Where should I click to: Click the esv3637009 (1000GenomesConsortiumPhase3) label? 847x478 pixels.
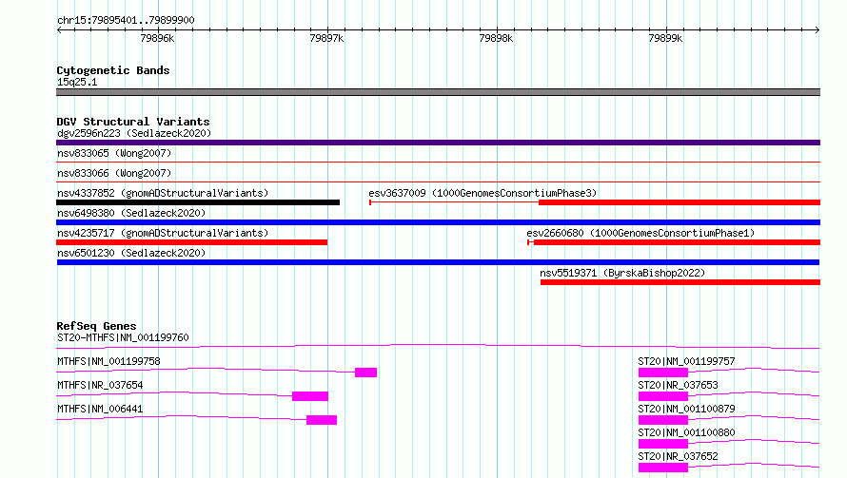pyautogui.click(x=483, y=193)
